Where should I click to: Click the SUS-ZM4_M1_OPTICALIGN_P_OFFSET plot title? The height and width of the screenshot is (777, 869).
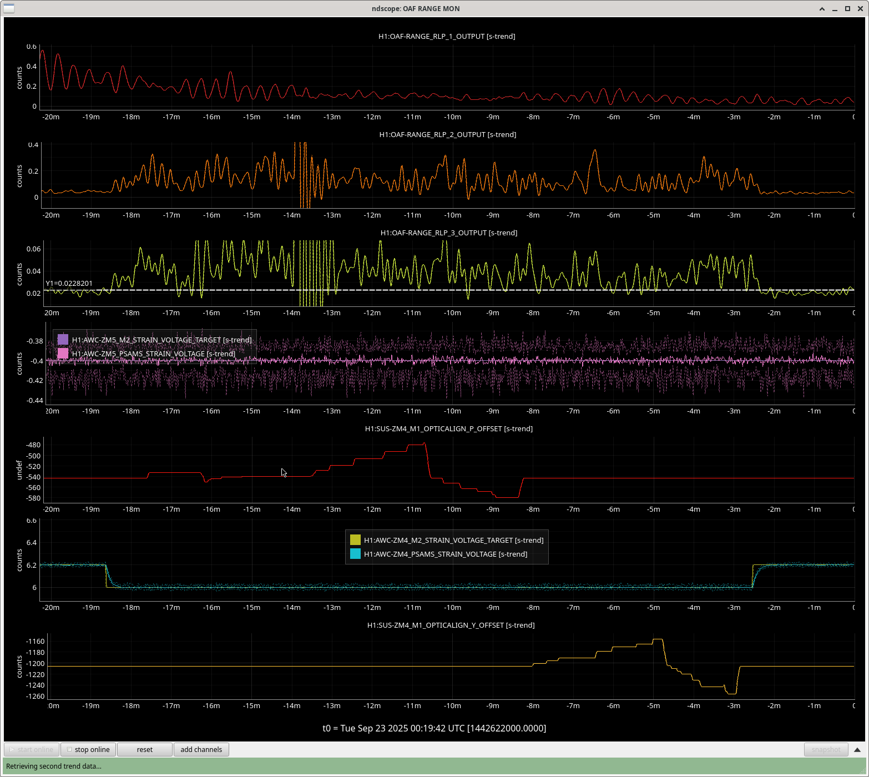pyautogui.click(x=448, y=428)
